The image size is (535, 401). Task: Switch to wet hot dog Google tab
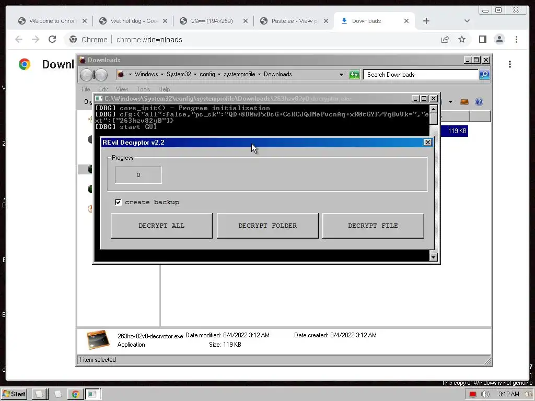[134, 21]
